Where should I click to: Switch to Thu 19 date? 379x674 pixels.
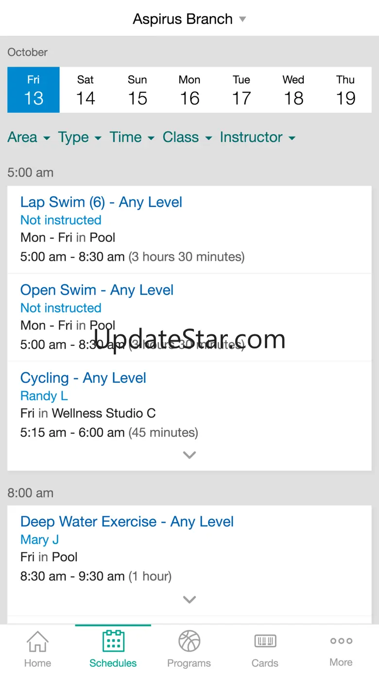(345, 90)
